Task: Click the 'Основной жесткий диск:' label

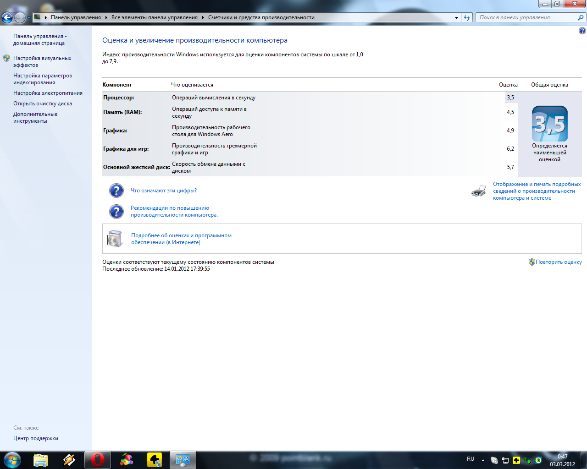Action: pyautogui.click(x=137, y=167)
